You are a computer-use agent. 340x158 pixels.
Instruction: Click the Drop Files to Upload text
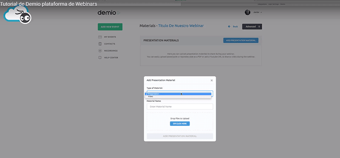pyautogui.click(x=180, y=119)
